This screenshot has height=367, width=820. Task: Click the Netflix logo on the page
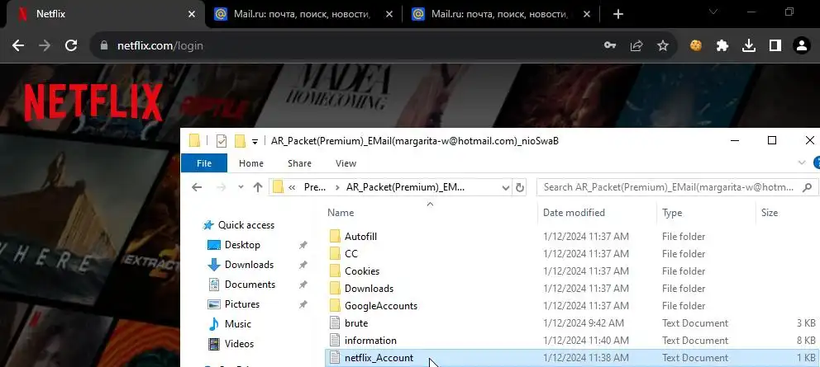point(93,103)
